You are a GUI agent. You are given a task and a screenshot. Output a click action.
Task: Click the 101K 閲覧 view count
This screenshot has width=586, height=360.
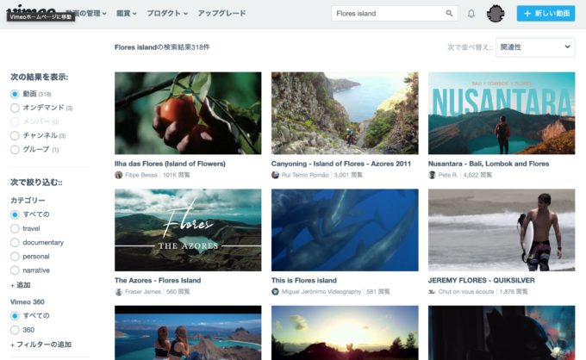pyautogui.click(x=177, y=175)
